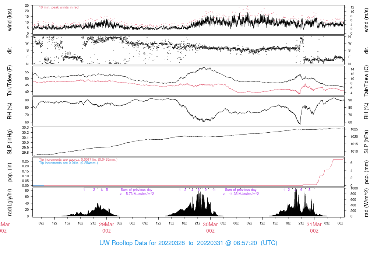Click the 'rad (W/m^2)' right axis label
The height and width of the screenshot is (258, 377).
point(366,203)
